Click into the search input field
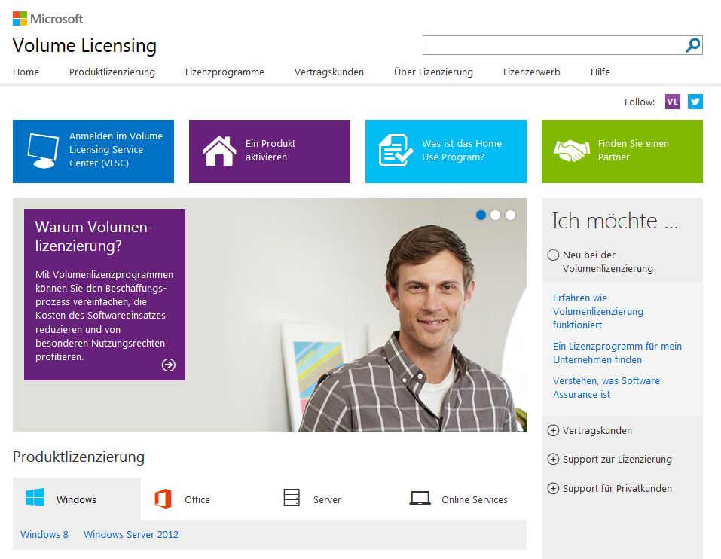Screen dimensions: 721x559 point(554,45)
